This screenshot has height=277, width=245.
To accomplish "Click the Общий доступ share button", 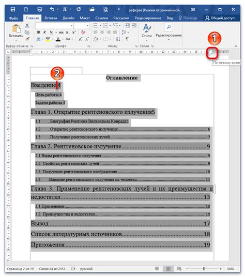I will [x=220, y=18].
